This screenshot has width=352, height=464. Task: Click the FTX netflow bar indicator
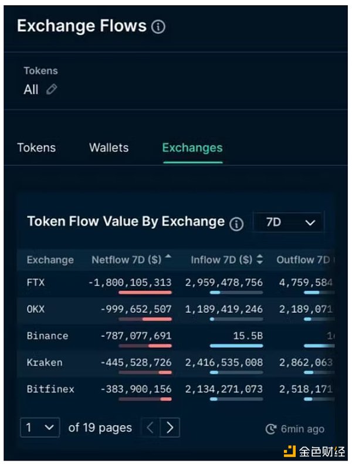click(x=145, y=292)
